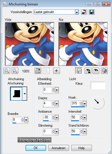Save preset with the floppy disk icon
The image size is (112, 154).
point(92,12)
